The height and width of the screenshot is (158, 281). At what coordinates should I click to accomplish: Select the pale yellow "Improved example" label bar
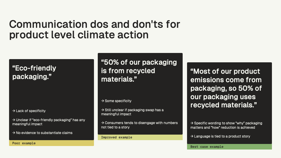(x=140, y=137)
